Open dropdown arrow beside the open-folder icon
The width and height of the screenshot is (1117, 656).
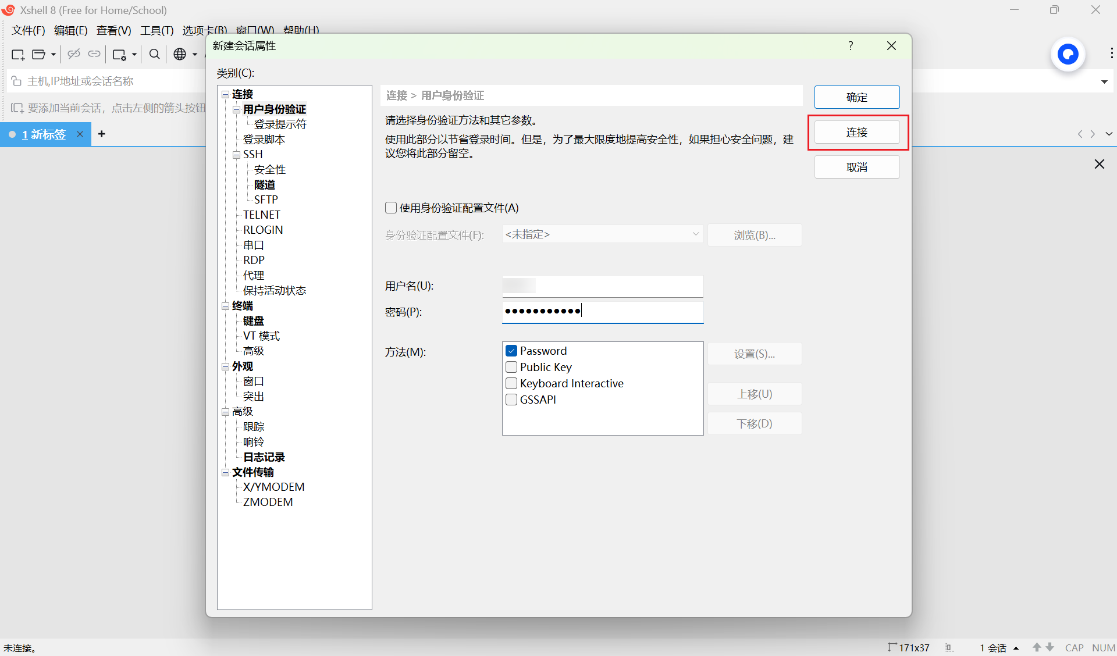53,55
